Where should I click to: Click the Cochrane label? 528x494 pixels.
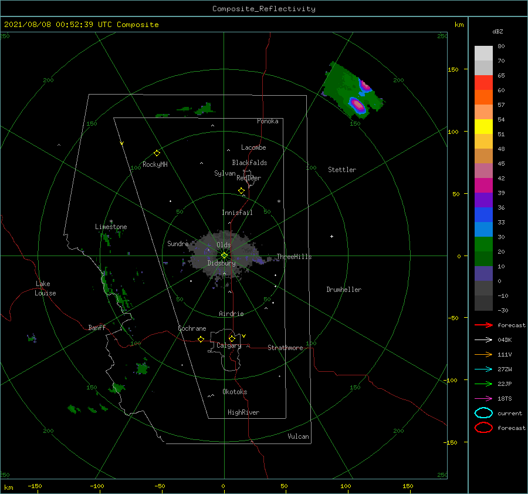coord(192,328)
